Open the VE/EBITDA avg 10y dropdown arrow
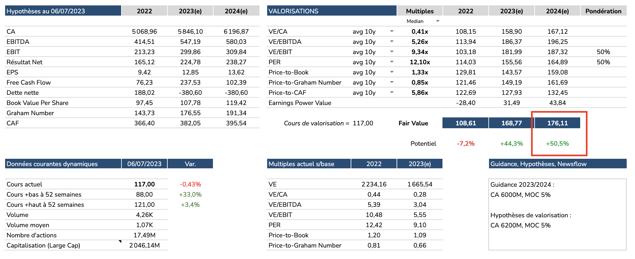The height and width of the screenshot is (259, 635). click(392, 41)
